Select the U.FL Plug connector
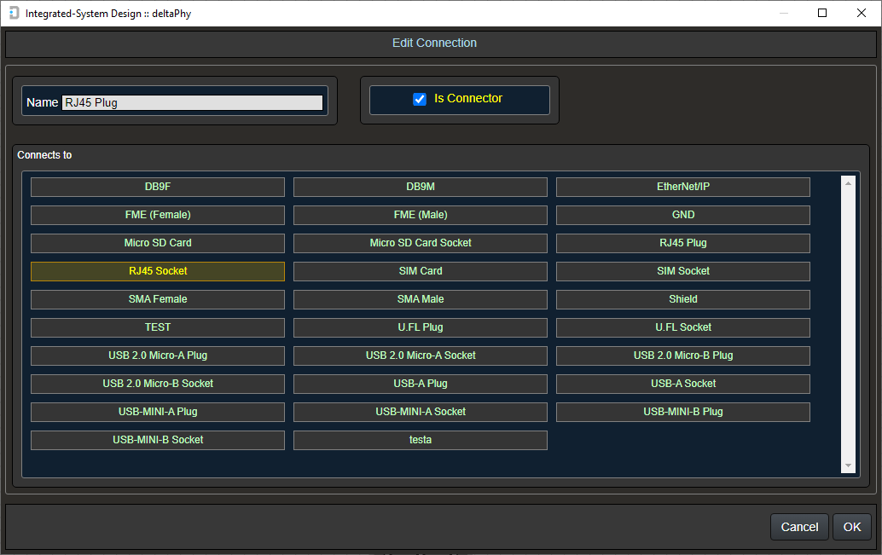Viewport: 882px width, 555px height. pyautogui.click(x=420, y=327)
